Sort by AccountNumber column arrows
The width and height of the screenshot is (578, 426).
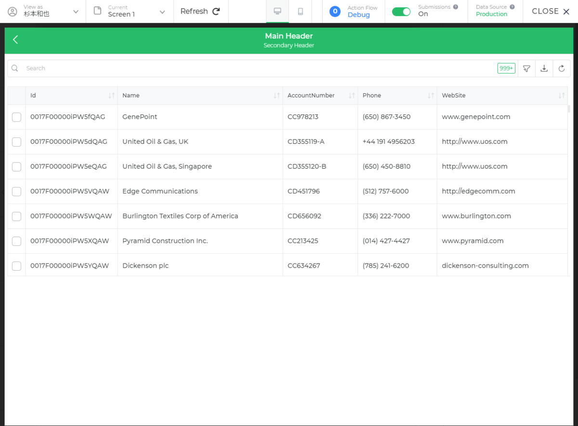coord(352,96)
